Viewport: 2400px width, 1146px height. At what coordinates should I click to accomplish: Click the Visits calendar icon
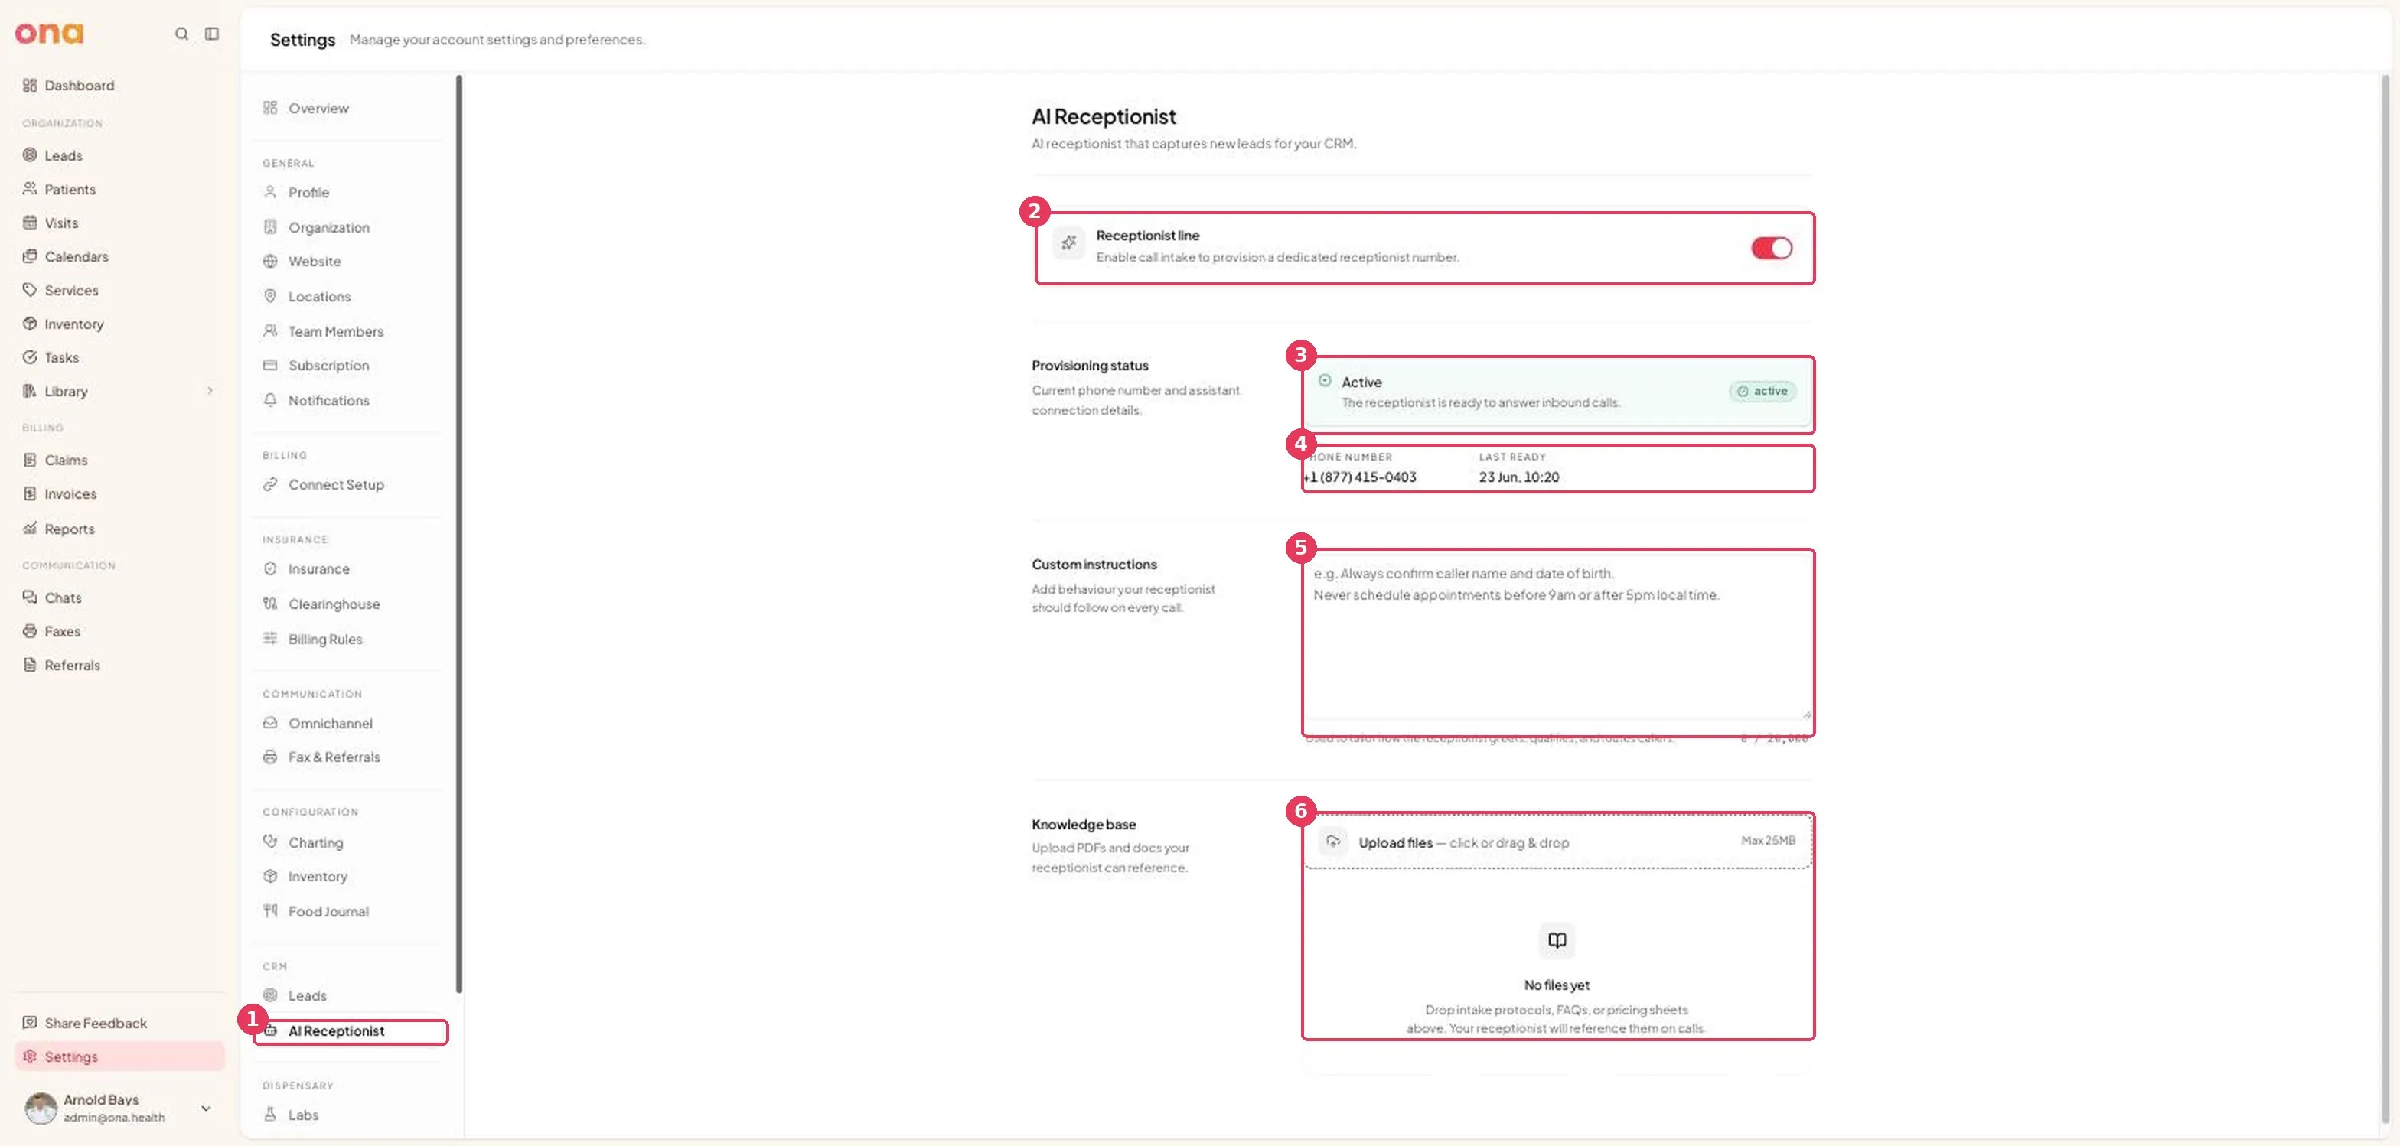point(30,223)
